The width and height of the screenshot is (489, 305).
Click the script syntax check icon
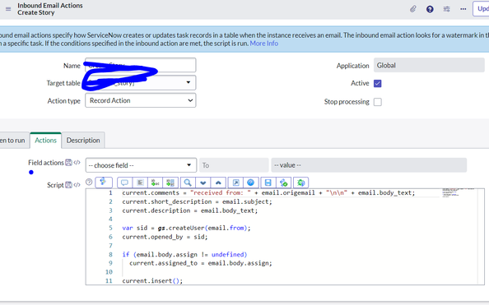pyautogui.click(x=283, y=183)
